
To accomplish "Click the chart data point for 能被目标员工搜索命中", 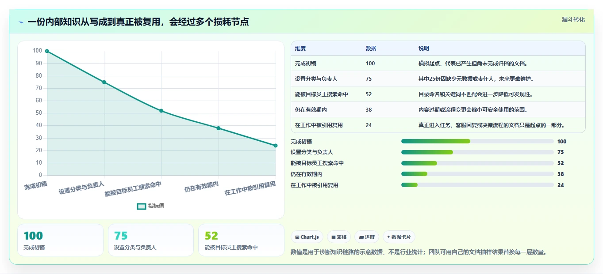I will click(161, 111).
